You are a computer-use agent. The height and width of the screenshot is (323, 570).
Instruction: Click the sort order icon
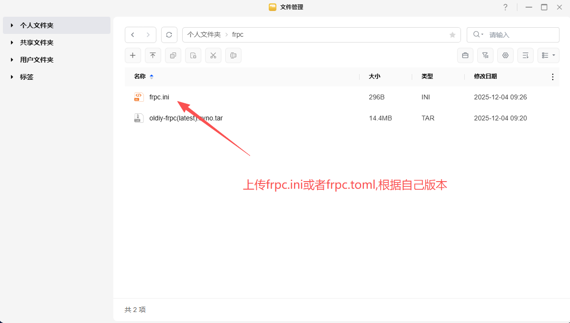click(x=525, y=55)
